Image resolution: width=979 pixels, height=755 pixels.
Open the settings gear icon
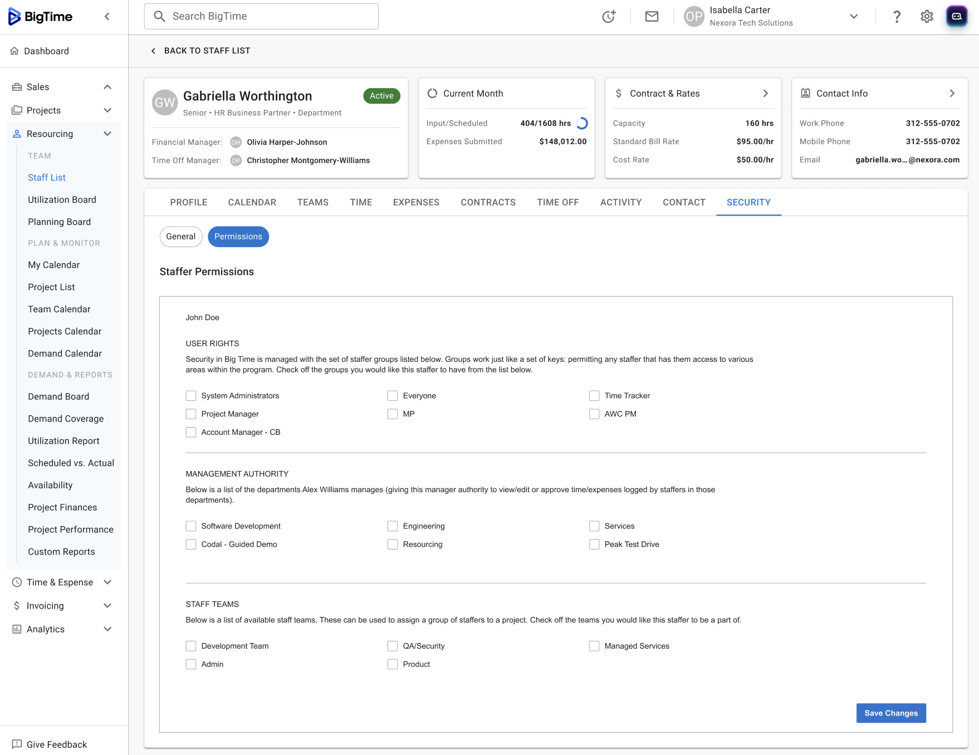point(927,17)
